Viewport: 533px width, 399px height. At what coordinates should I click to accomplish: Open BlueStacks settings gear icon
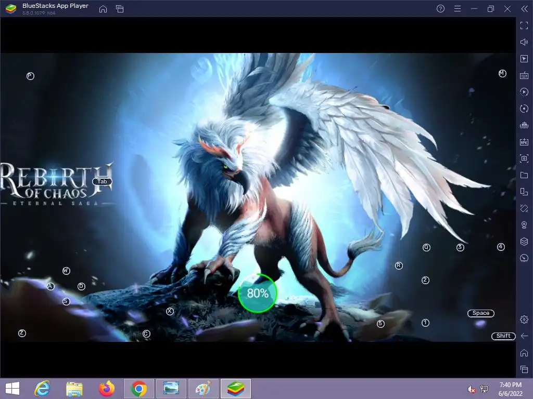coord(524,320)
